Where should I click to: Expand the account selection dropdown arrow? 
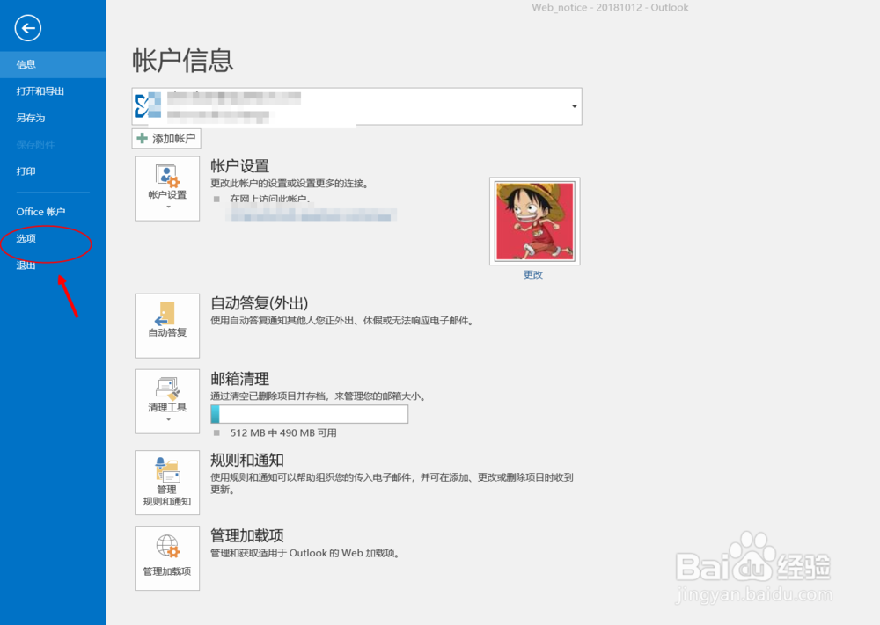tap(574, 106)
